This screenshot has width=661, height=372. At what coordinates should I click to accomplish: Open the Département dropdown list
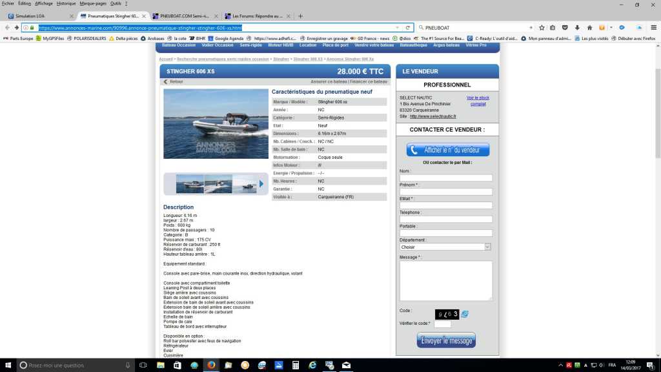tap(445, 247)
